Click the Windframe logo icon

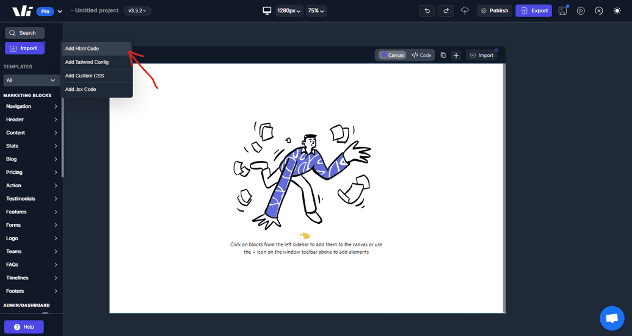(22, 11)
